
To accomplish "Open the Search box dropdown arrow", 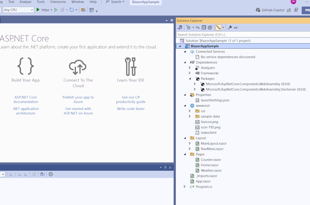I will tap(124, 2).
